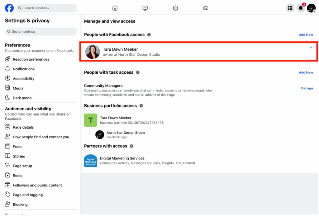The height and width of the screenshot is (216, 319).
Task: Open Posts settings
Action: pos(17,147)
